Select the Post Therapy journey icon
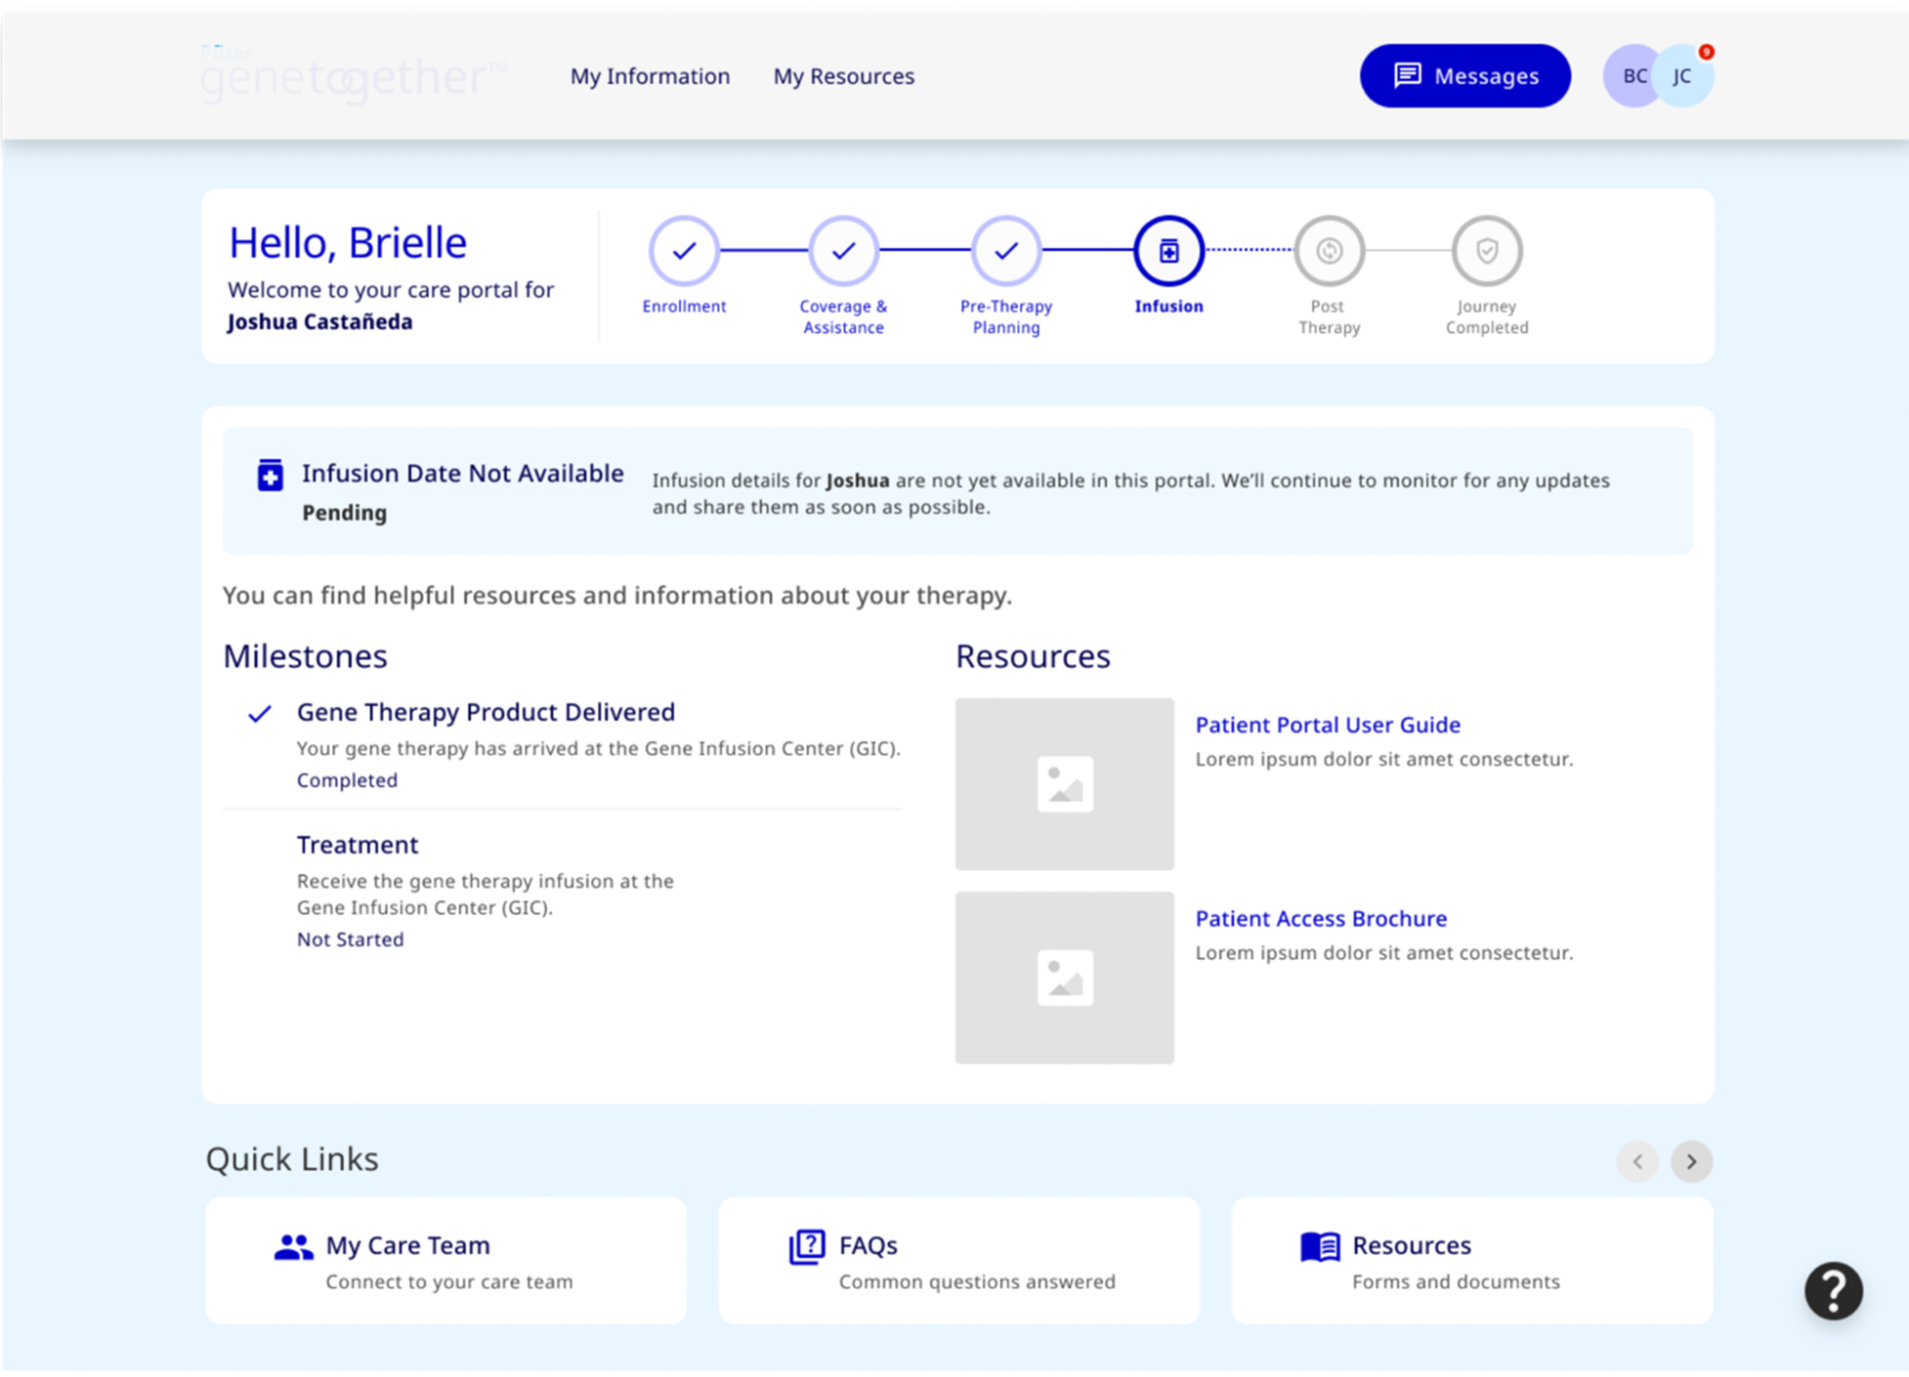 tap(1329, 252)
